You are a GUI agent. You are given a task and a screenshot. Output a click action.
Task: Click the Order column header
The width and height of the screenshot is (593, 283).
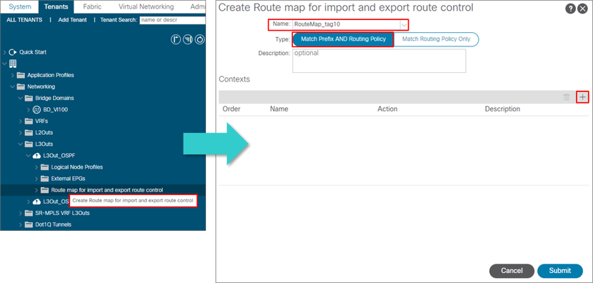click(x=231, y=109)
